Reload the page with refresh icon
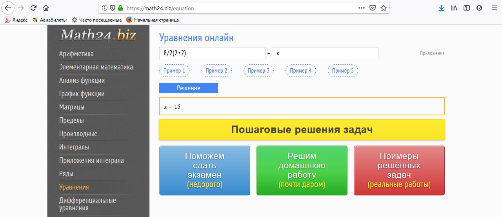Image resolution: width=502 pixels, height=217 pixels. click(x=34, y=8)
